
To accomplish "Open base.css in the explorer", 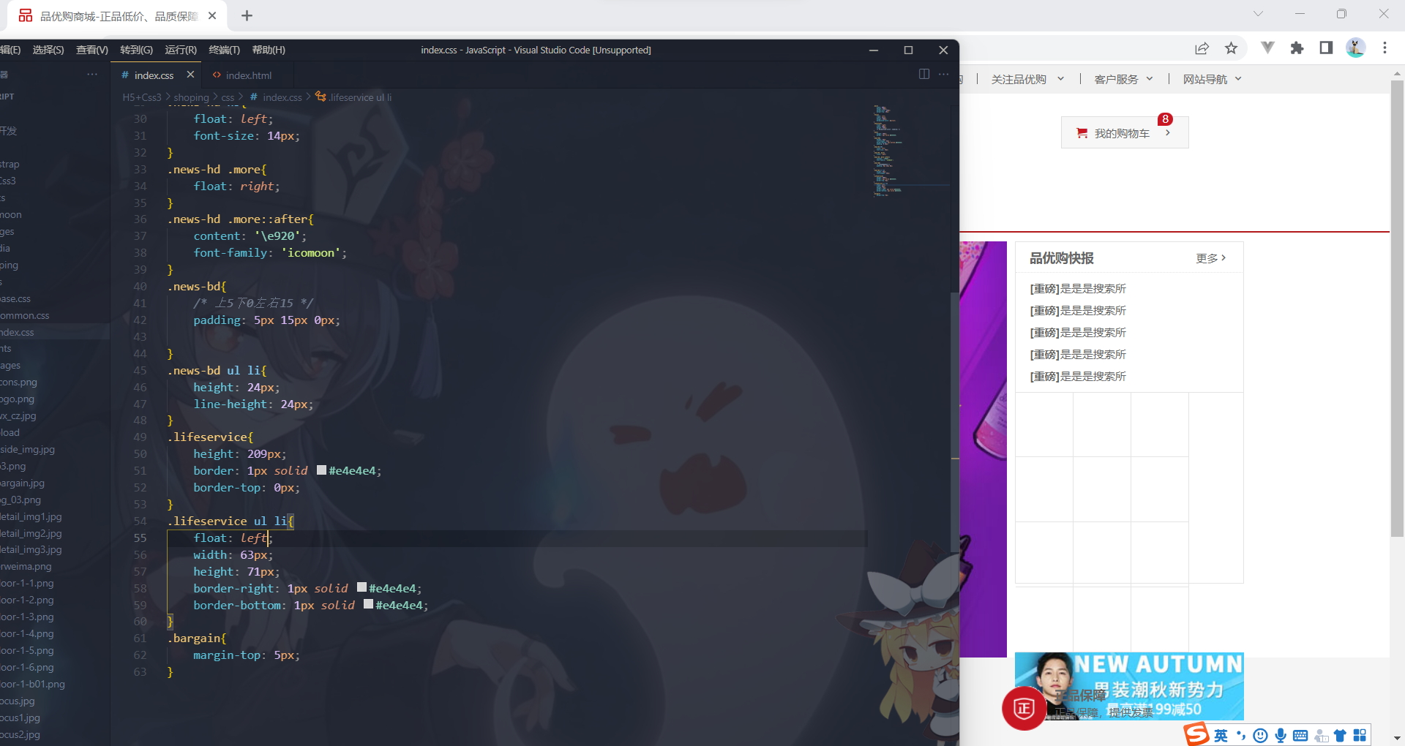I will coord(16,298).
